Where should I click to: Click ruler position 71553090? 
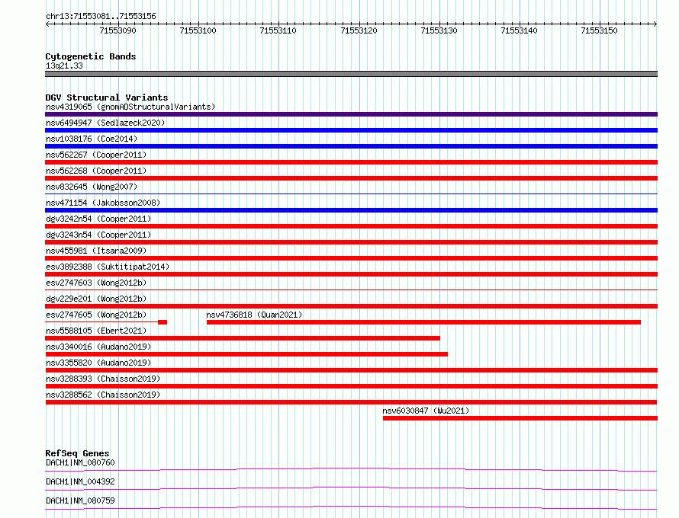tap(117, 30)
